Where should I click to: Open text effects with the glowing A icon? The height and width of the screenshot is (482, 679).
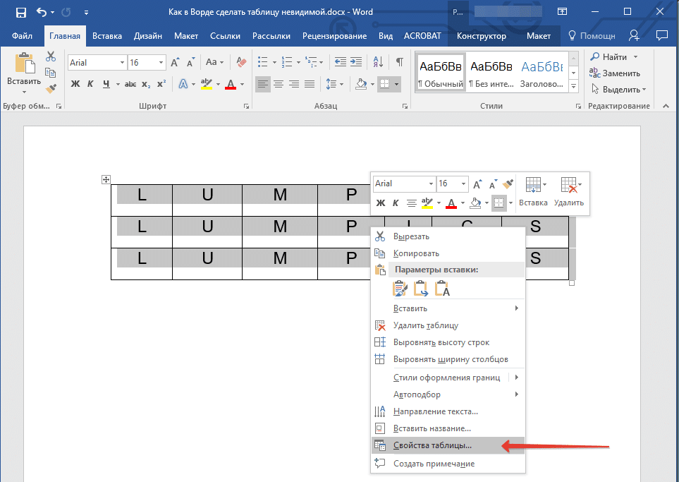coord(183,83)
